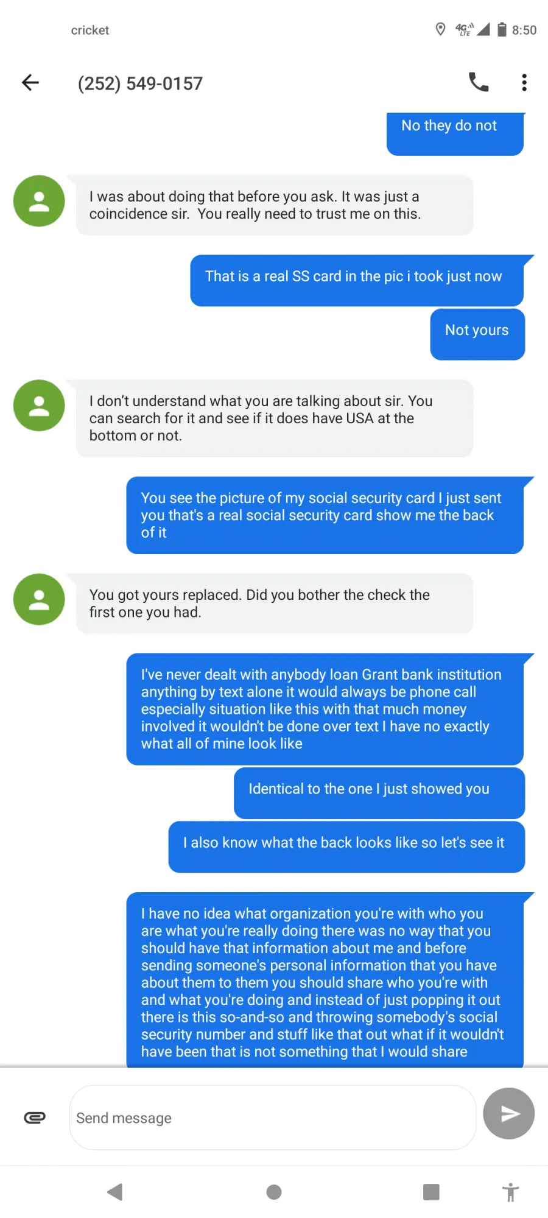
Task: Open contact avatar beside 'coincidence sir' message
Action: coord(39,201)
